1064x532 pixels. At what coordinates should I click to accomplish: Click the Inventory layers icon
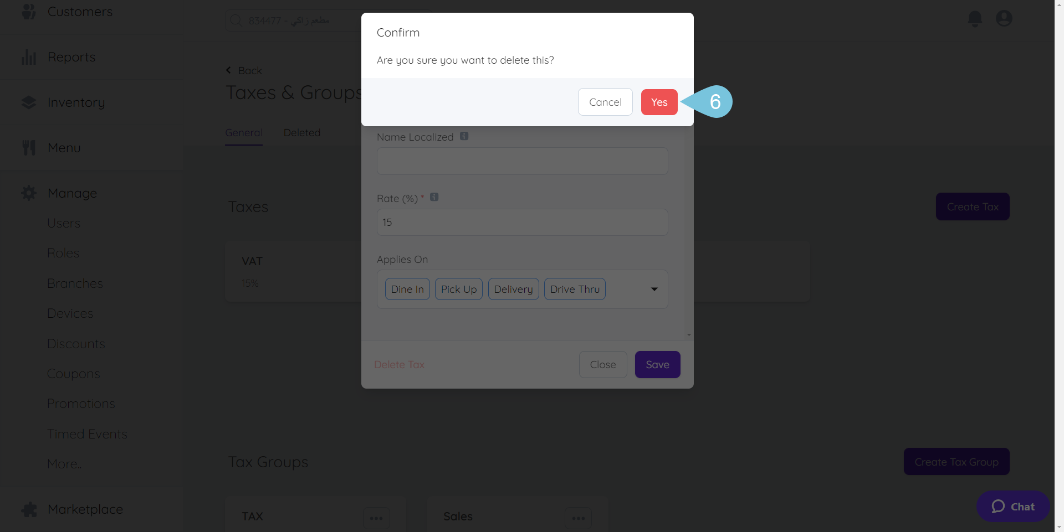(29, 102)
